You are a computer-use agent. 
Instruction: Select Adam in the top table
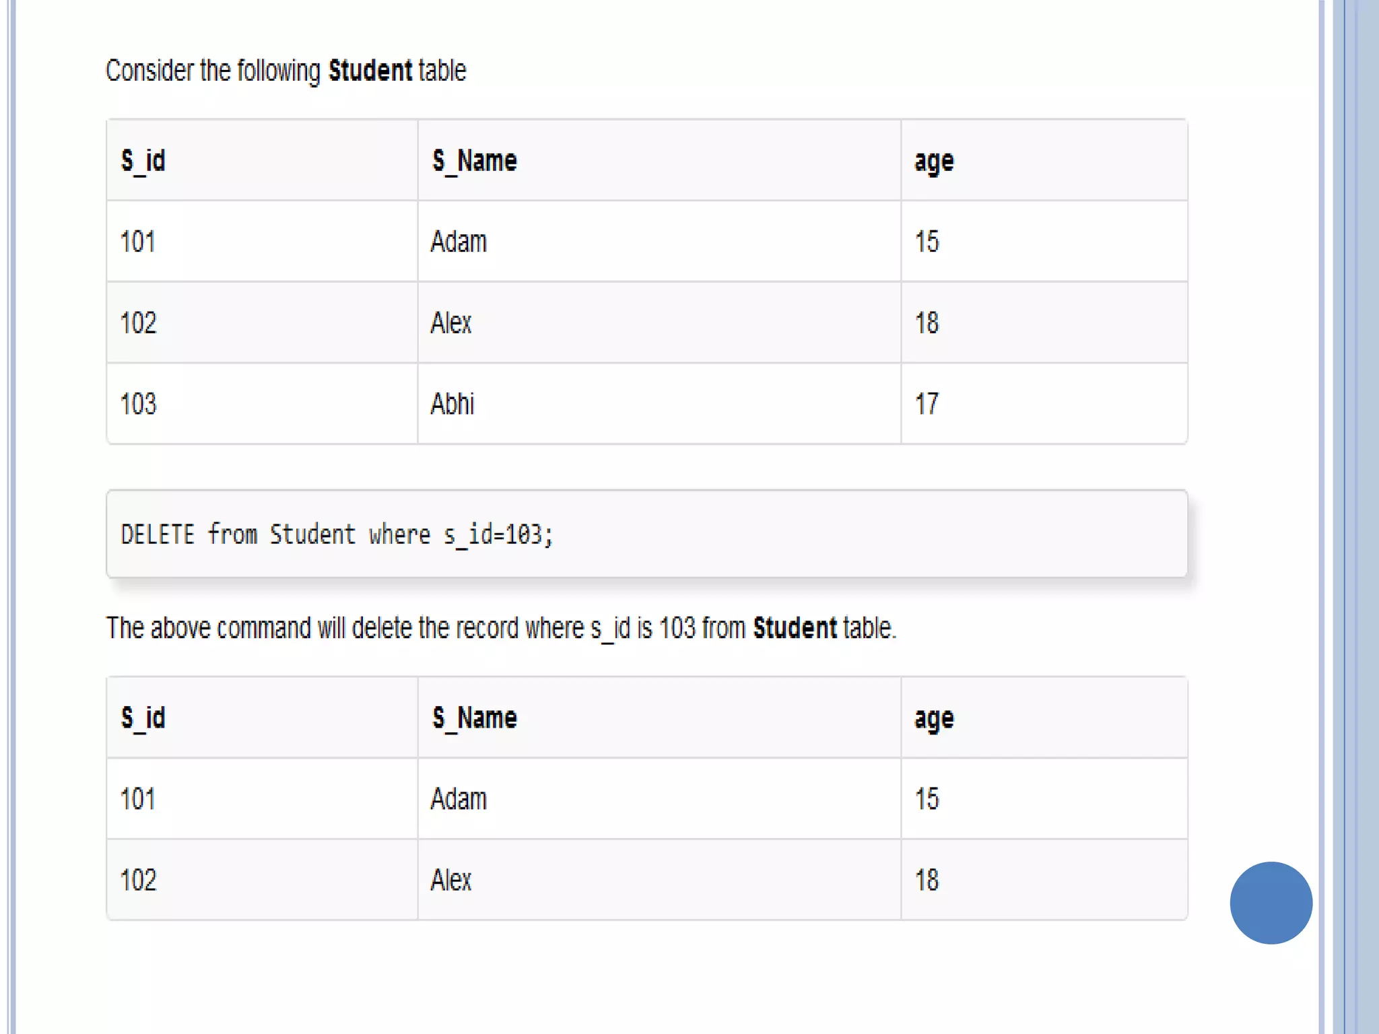point(459,242)
